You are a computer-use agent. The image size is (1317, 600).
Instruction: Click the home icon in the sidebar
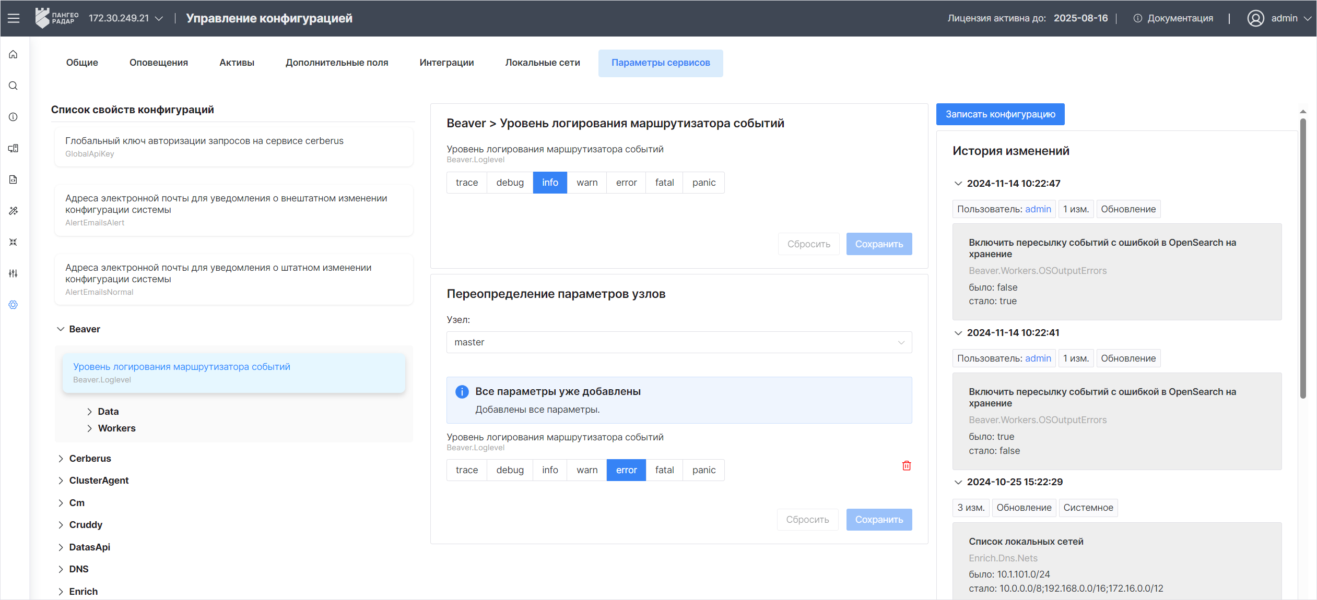tap(14, 54)
